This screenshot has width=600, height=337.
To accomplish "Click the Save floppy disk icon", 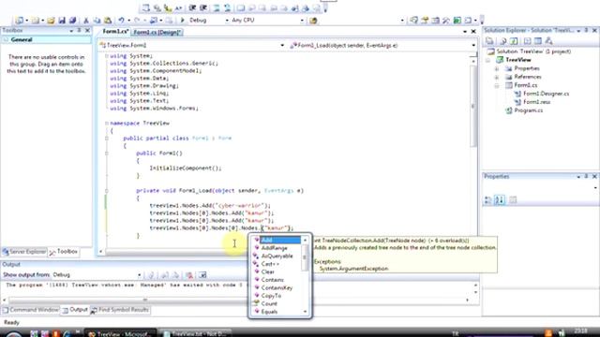I will pos(62,21).
